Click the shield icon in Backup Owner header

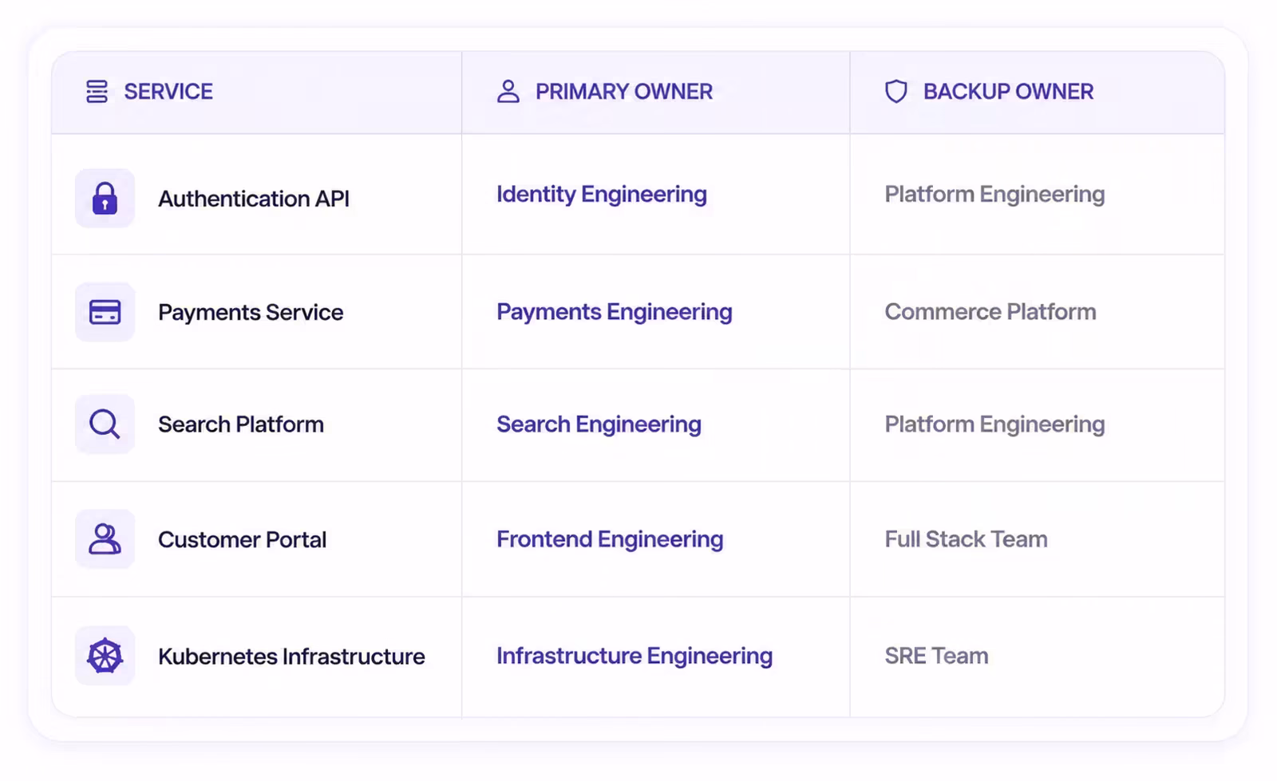[896, 92]
